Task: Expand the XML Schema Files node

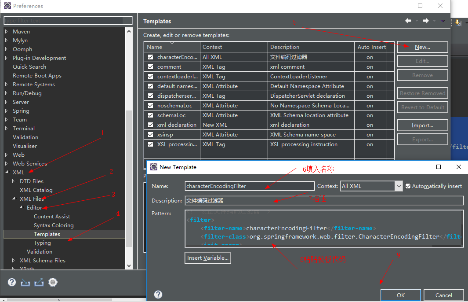Action: [x=14, y=260]
